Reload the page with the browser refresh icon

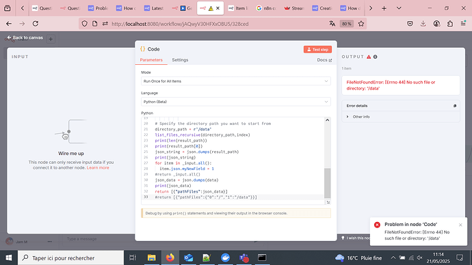36,24
